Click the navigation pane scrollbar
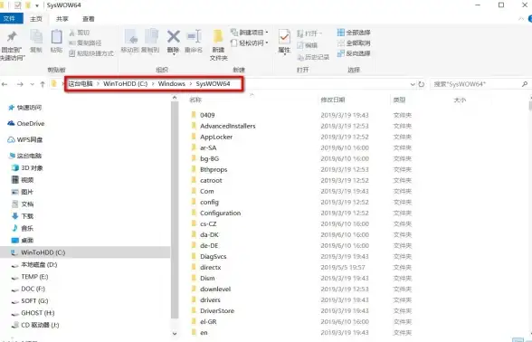Viewport: 532px width, 342px height. [x=175, y=210]
